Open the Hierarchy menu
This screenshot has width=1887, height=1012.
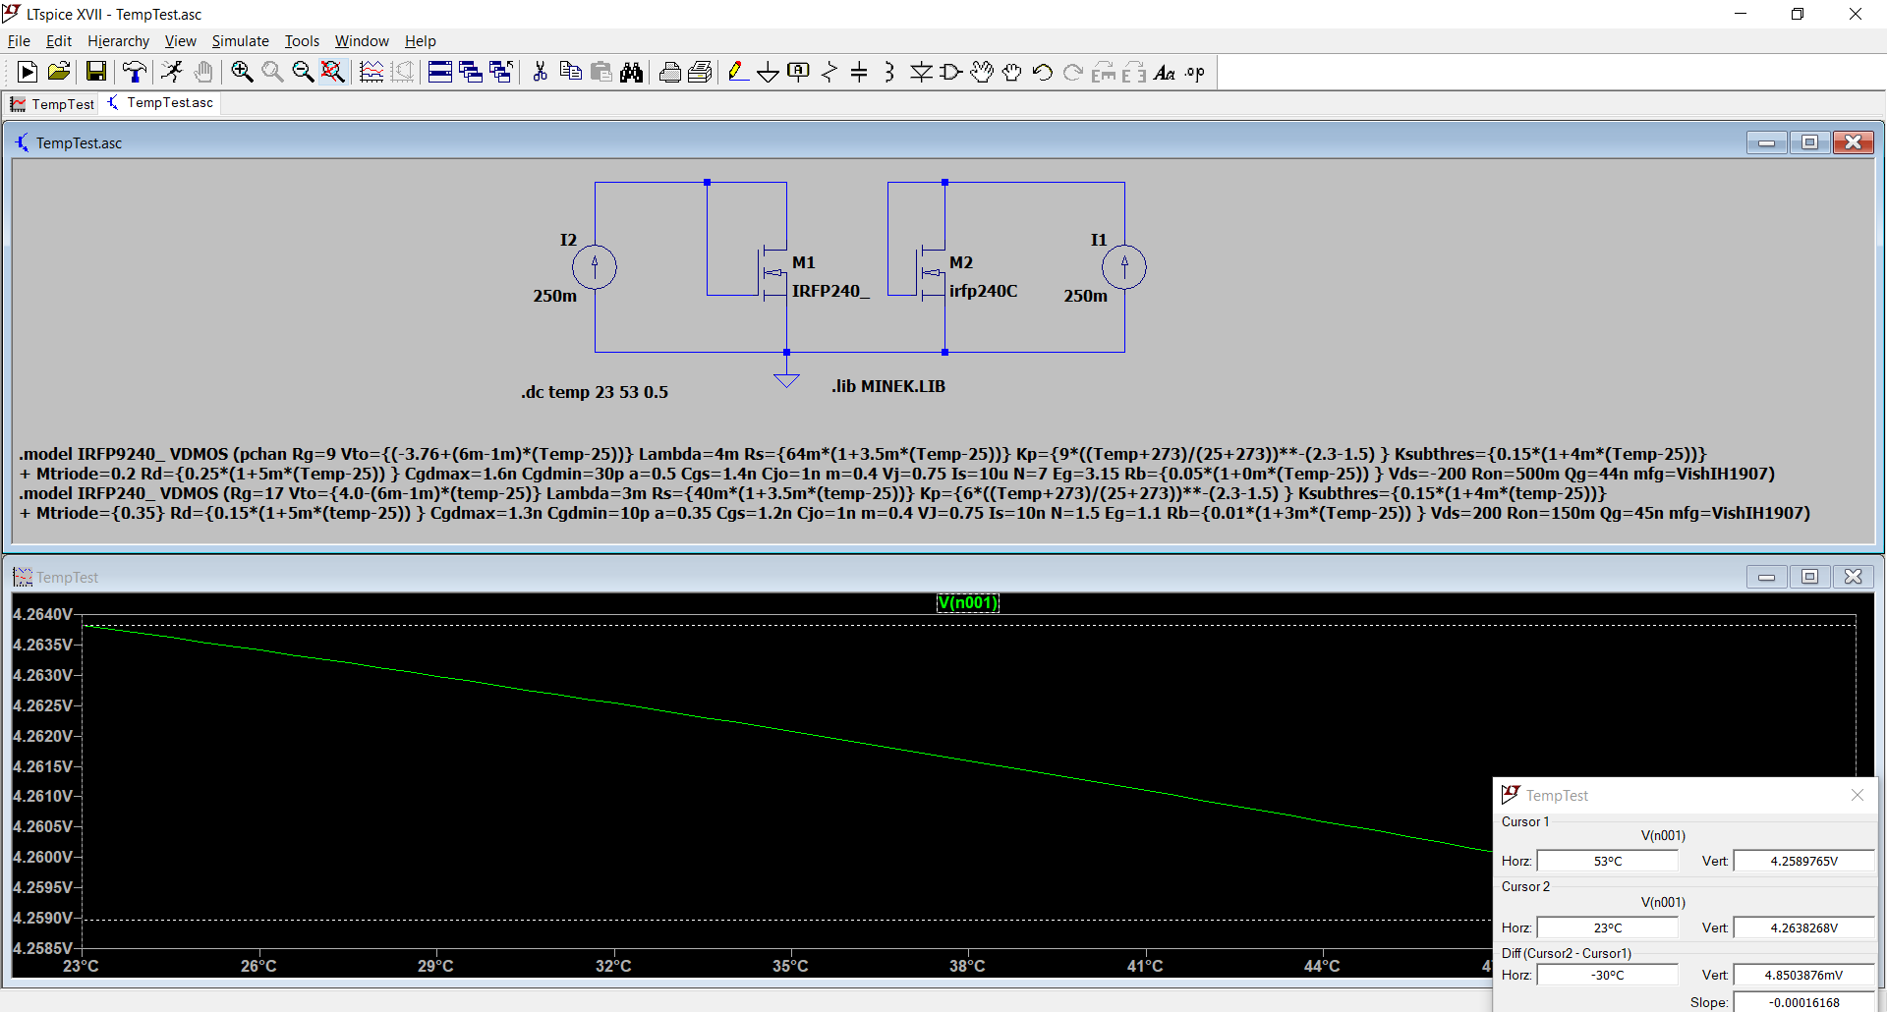(118, 40)
